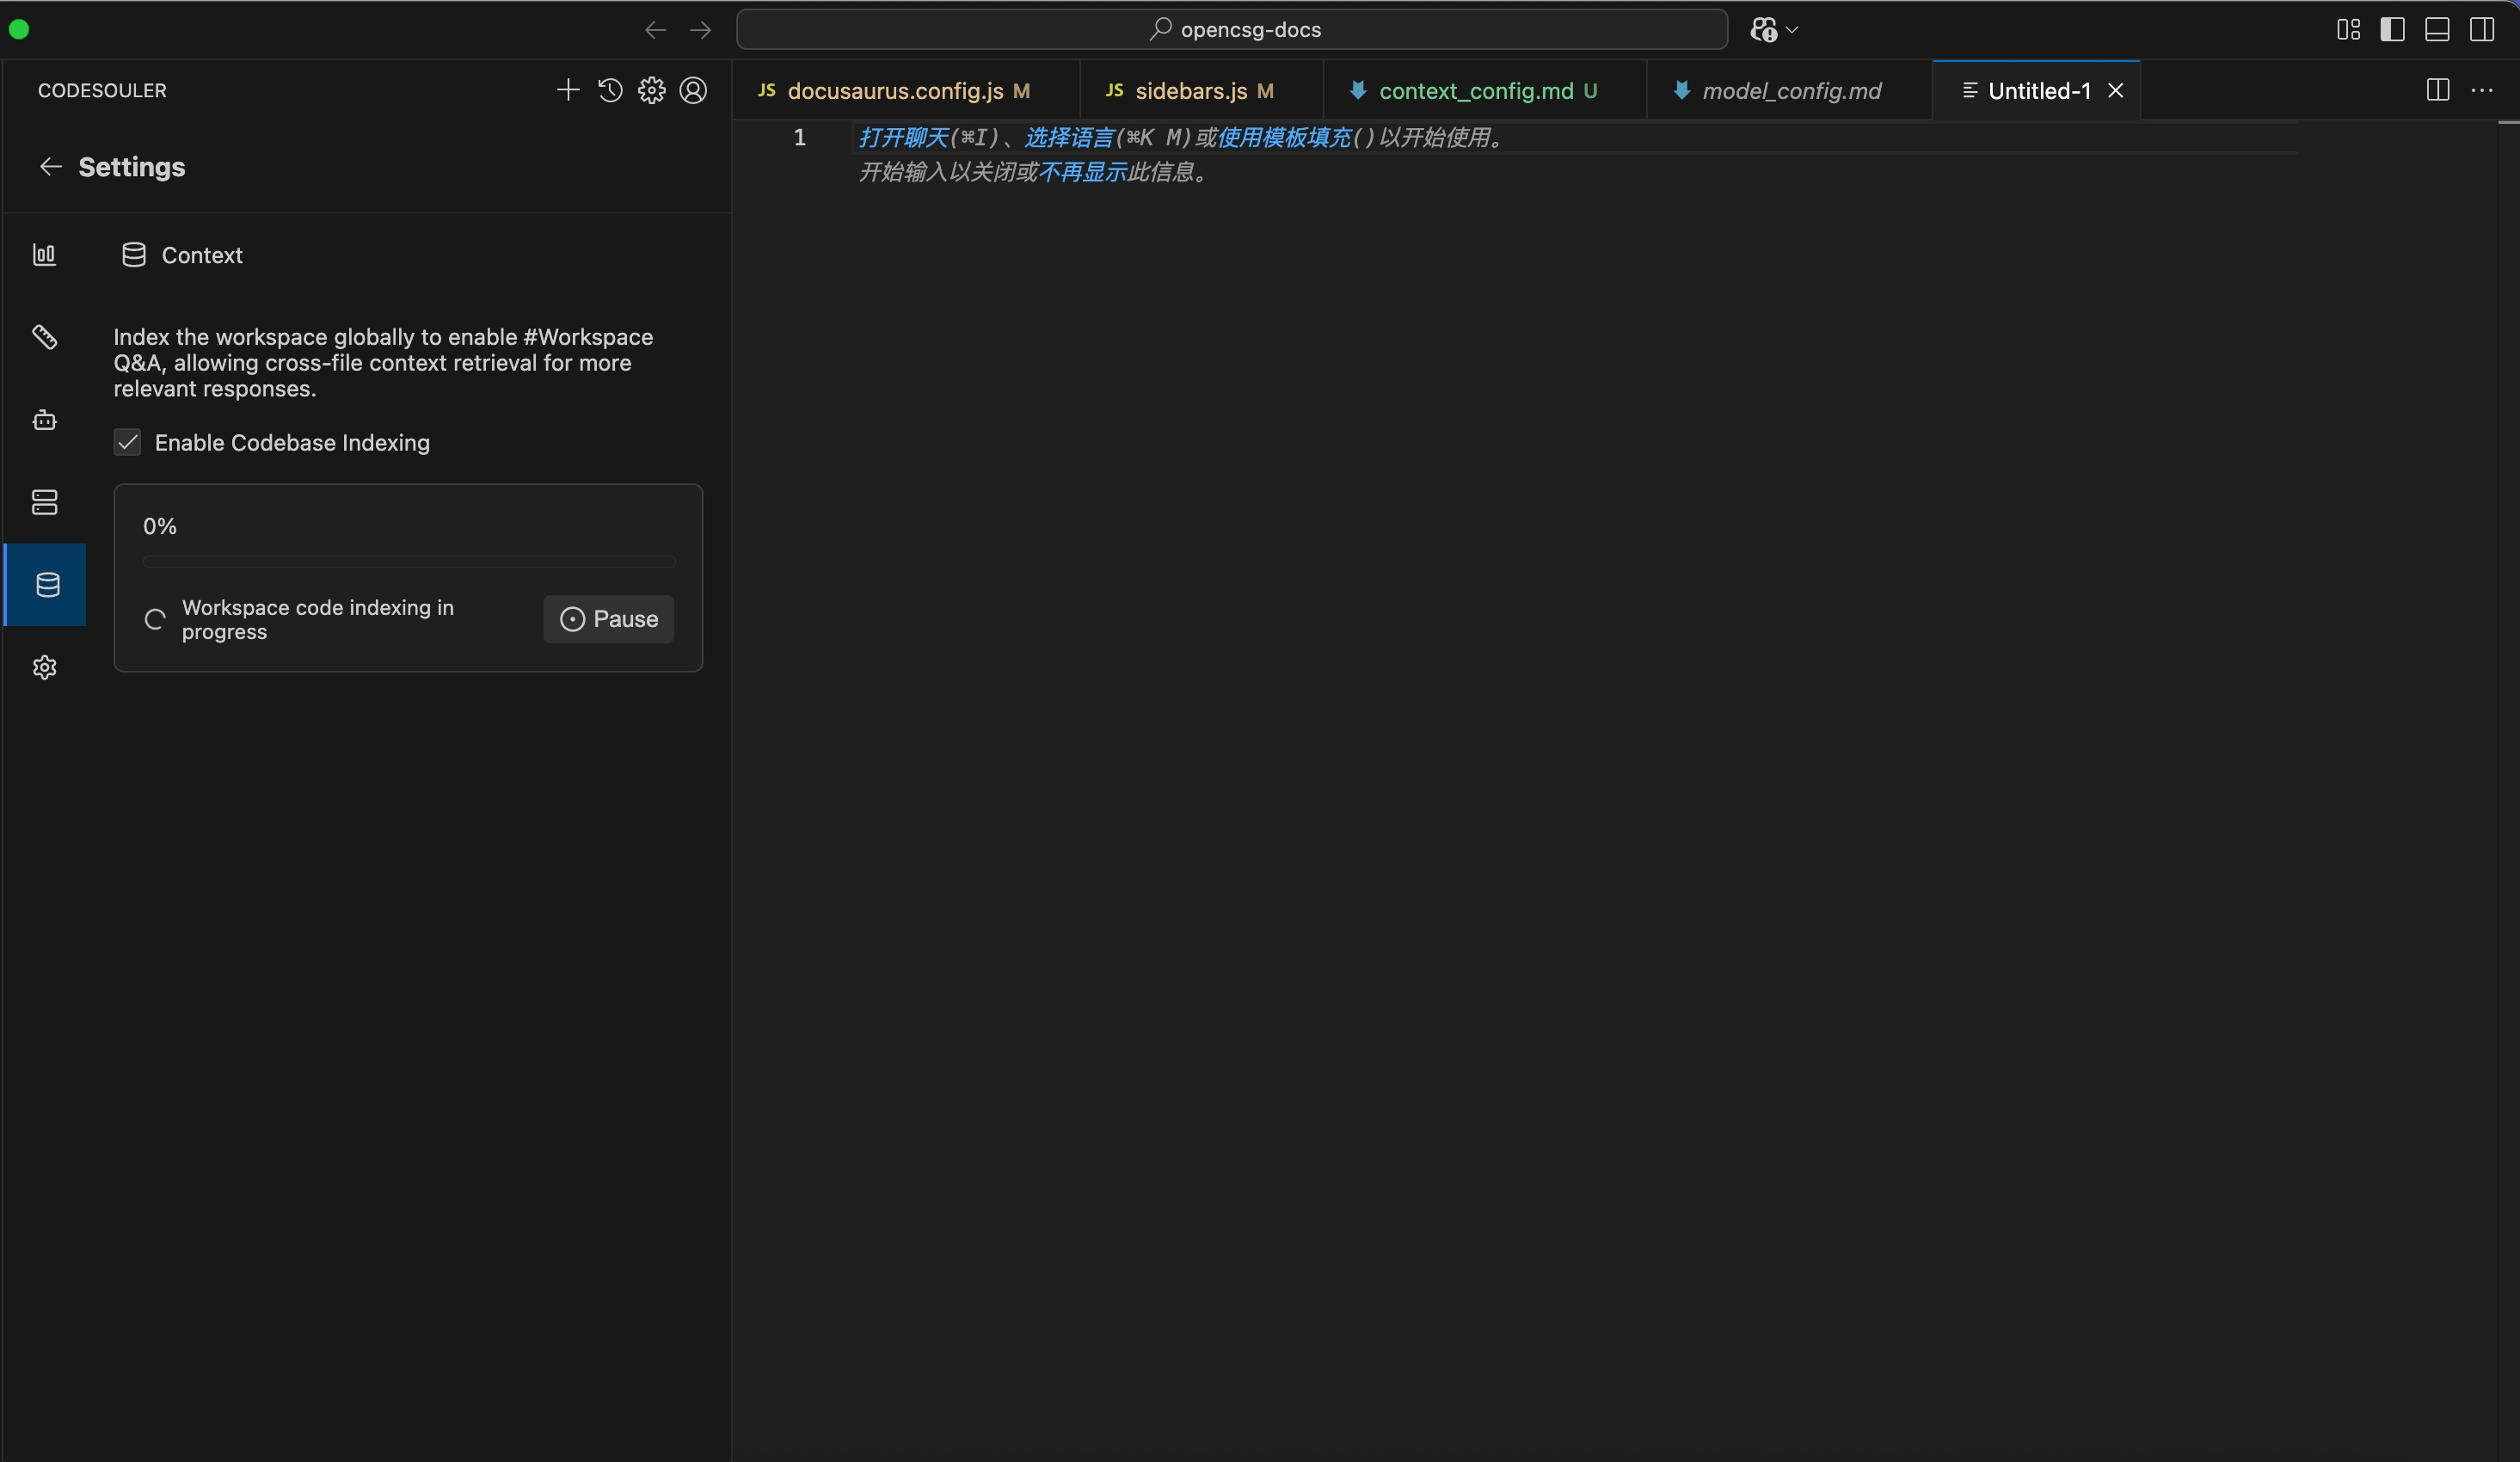Open editor more actions ellipsis menu

click(x=2482, y=90)
